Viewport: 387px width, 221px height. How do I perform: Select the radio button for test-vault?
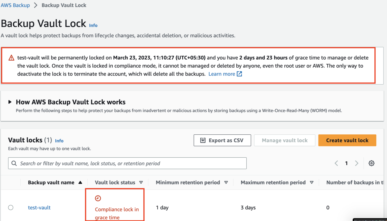click(11, 207)
